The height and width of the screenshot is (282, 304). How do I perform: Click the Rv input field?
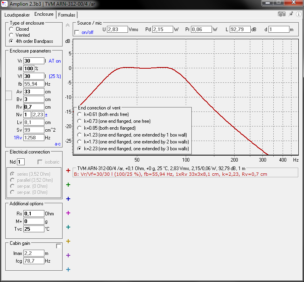click(x=34, y=107)
